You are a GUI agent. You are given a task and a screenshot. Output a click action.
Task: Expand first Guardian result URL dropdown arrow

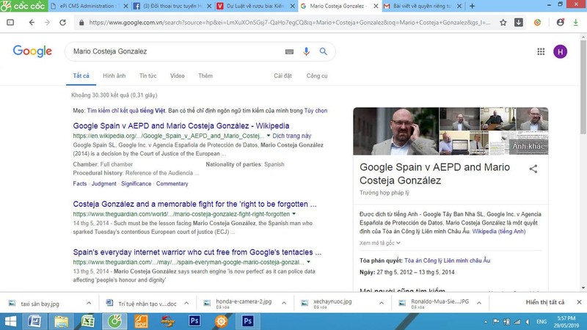pos(294,214)
